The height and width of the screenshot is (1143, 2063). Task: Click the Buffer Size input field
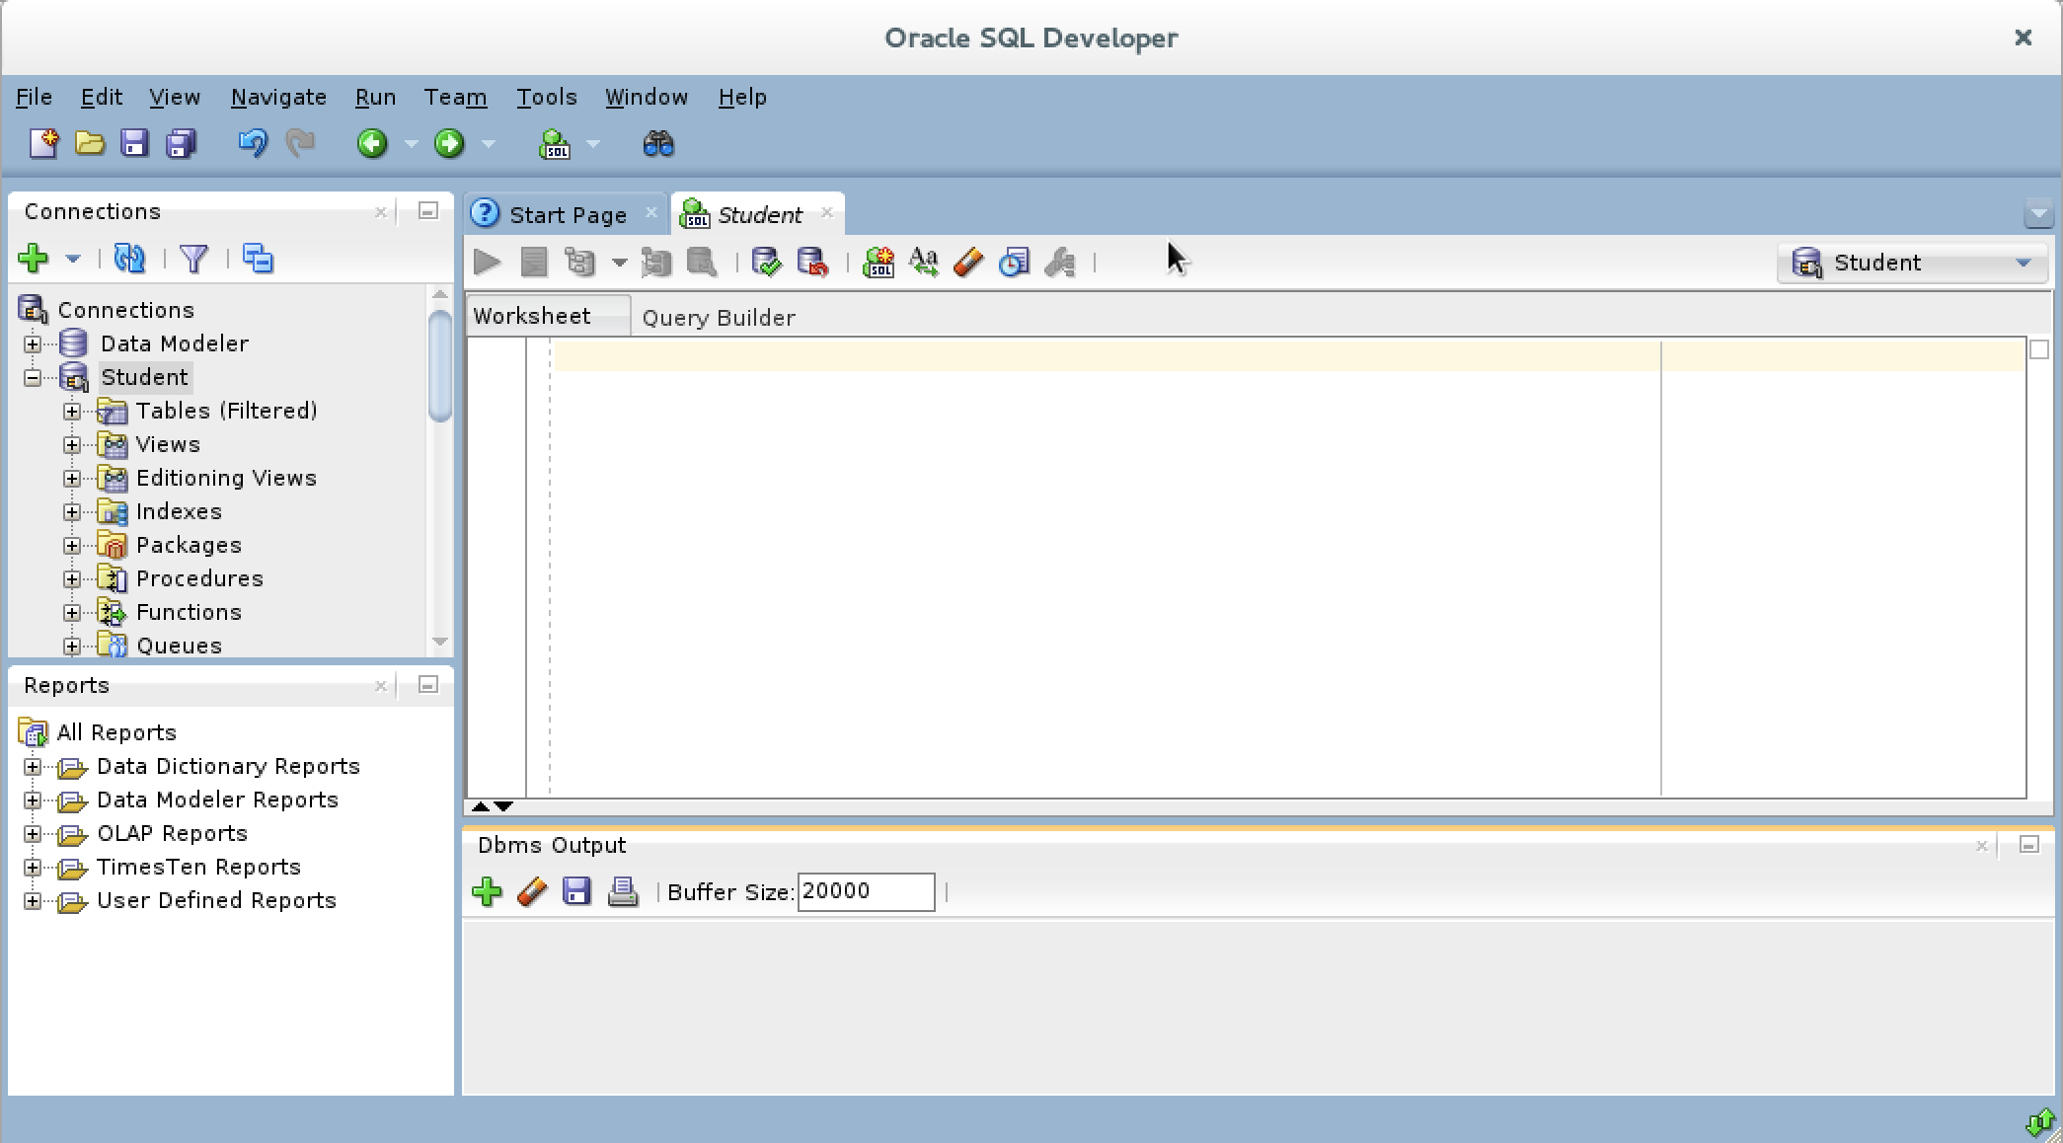(864, 889)
